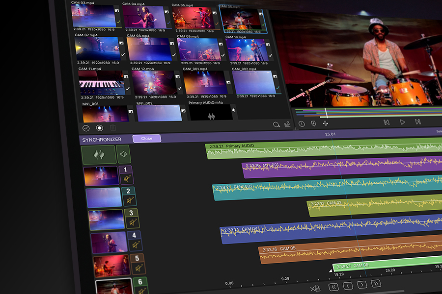This screenshot has width=442, height=294.
Task: Toggle mute on track 4
Action: 136,245
